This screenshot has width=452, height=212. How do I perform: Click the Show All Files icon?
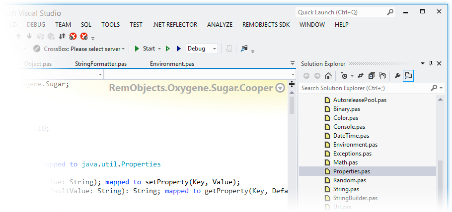[x=382, y=76]
